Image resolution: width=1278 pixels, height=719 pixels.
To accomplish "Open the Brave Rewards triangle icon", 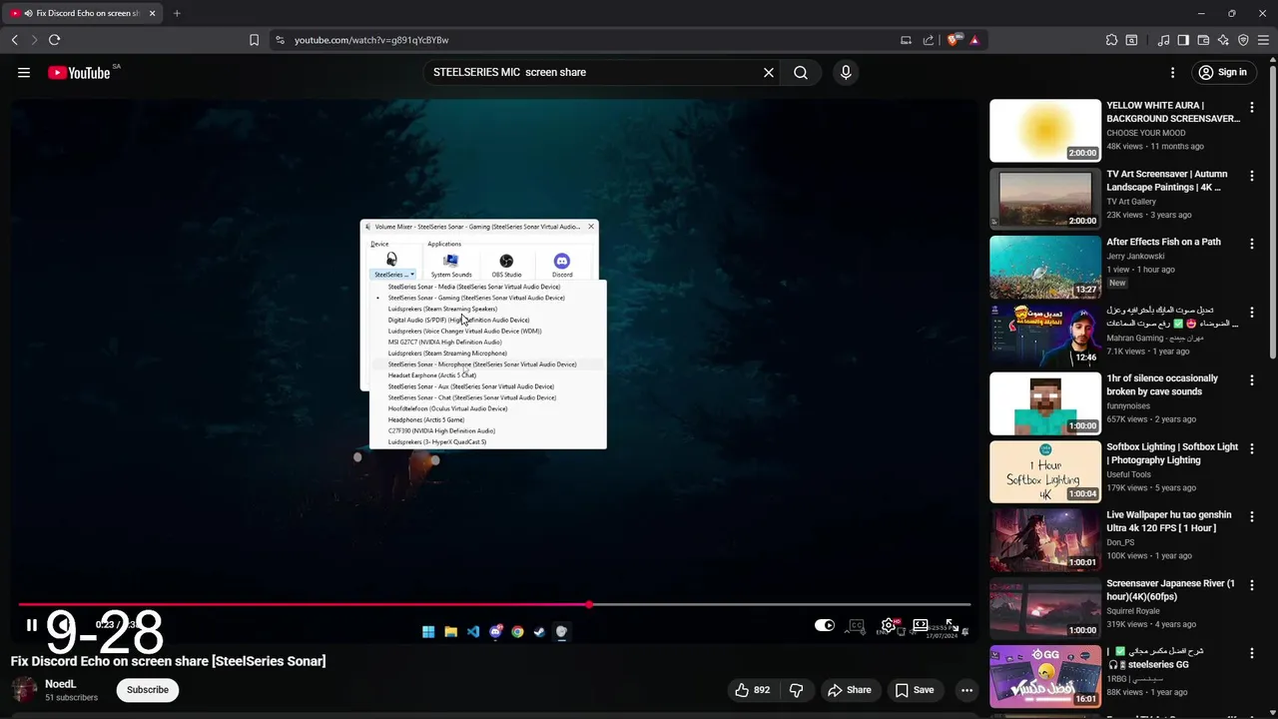I will [974, 40].
